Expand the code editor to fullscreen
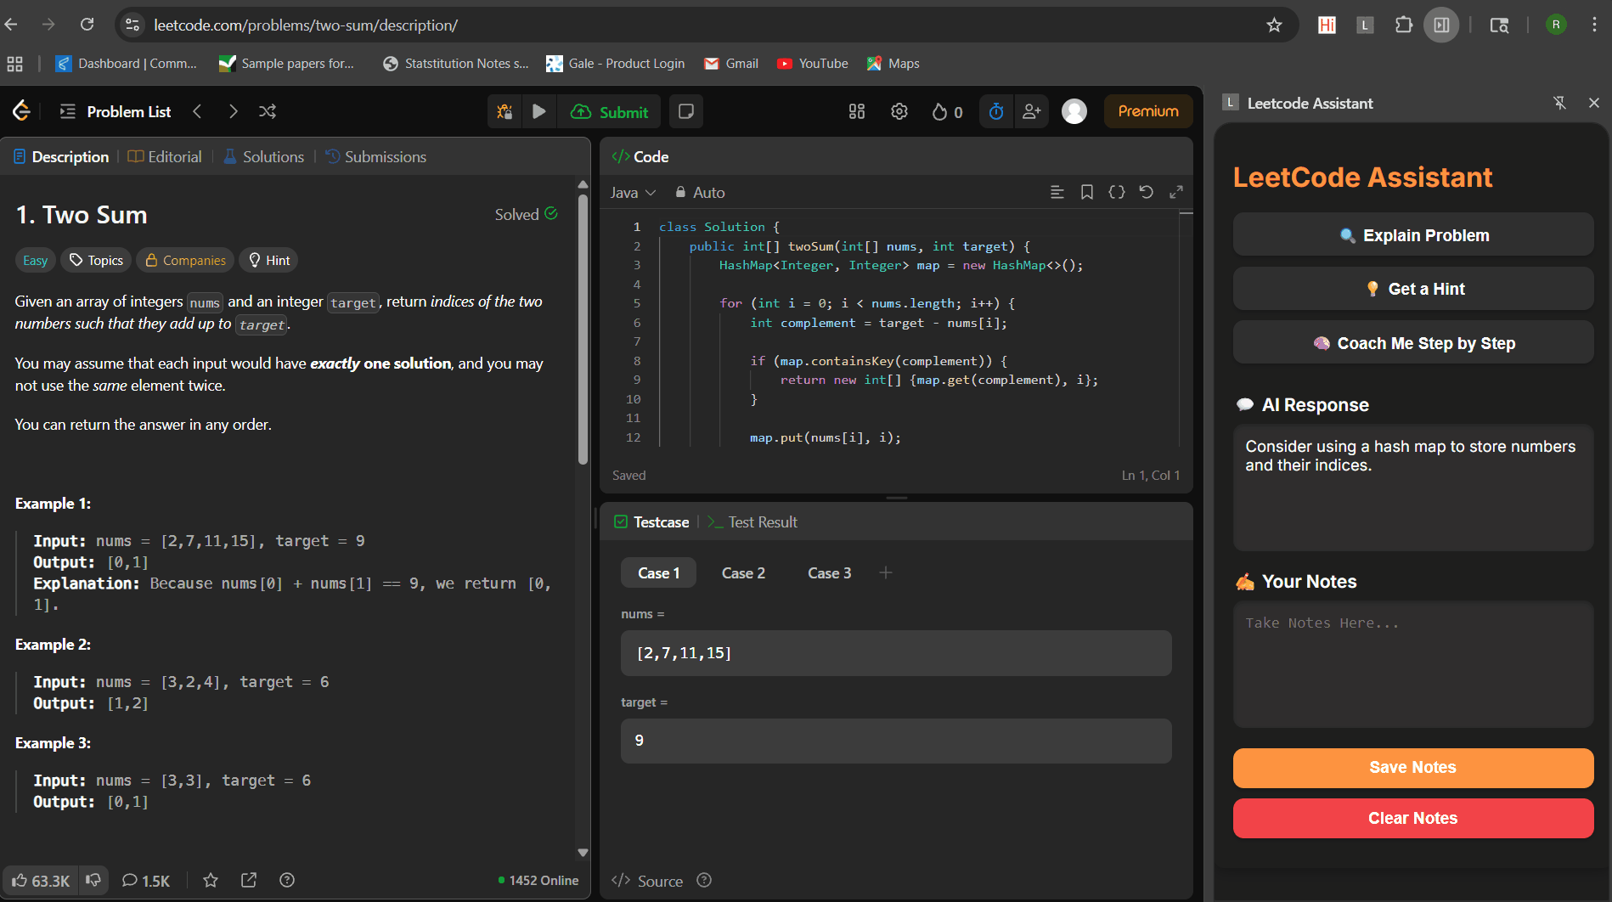1612x902 pixels. point(1175,192)
